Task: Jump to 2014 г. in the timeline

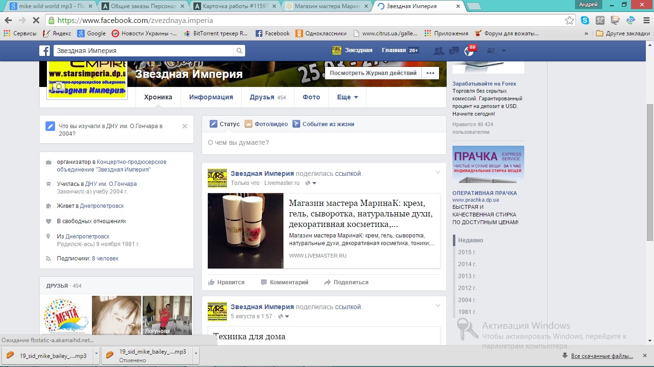Action: 467,264
